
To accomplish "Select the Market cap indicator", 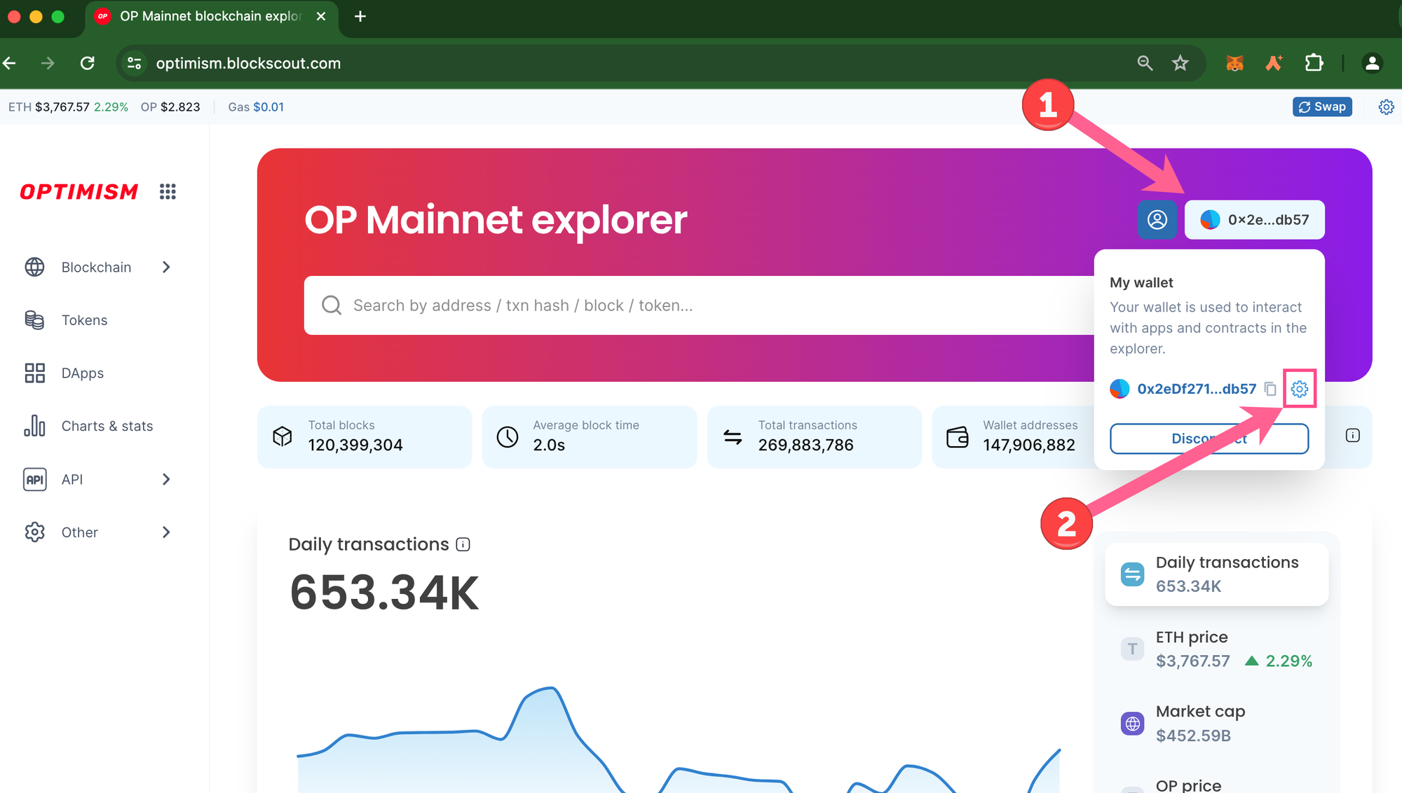I will pos(1216,724).
